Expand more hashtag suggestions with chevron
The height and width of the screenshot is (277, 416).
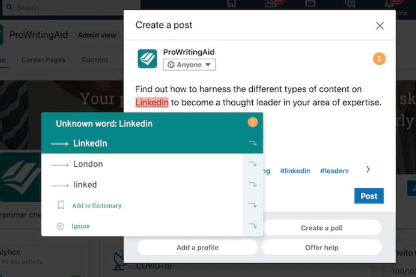click(368, 170)
